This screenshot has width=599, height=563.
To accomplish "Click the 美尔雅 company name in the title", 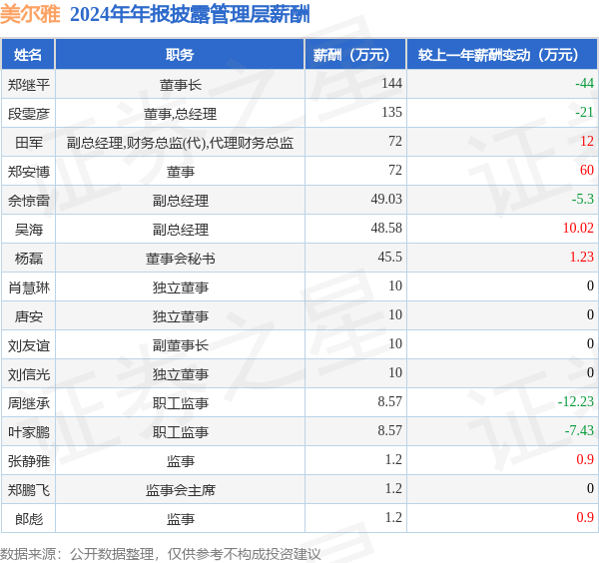I will pyautogui.click(x=30, y=15).
